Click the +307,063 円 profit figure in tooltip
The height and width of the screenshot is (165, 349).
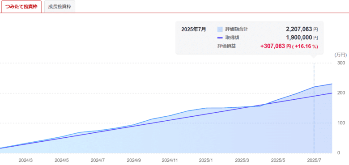[x=276, y=46]
